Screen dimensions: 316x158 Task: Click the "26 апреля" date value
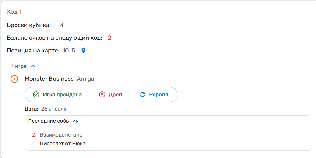(x=54, y=109)
